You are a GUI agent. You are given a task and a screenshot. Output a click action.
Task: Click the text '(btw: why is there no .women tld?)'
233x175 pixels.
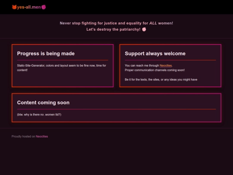pos(39,115)
